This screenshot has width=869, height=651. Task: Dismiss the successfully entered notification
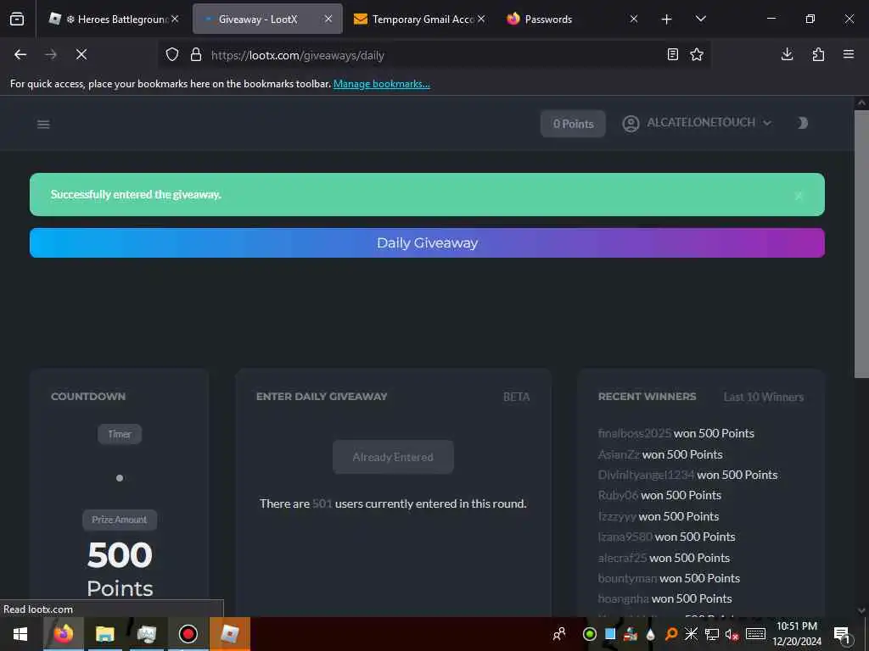tap(799, 196)
